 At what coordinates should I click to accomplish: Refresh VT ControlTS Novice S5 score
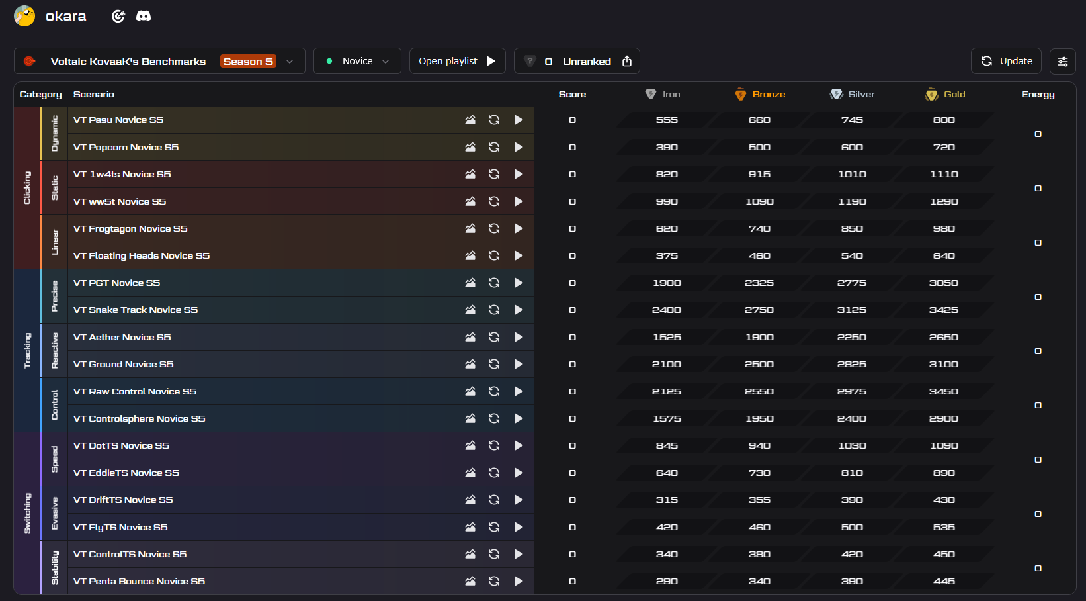(x=494, y=554)
